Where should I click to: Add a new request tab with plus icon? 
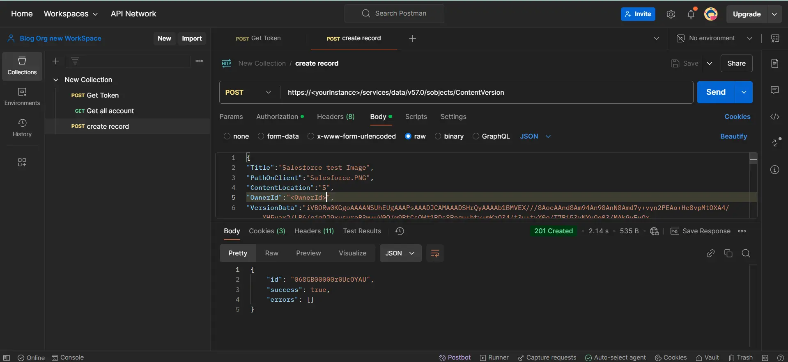click(413, 39)
